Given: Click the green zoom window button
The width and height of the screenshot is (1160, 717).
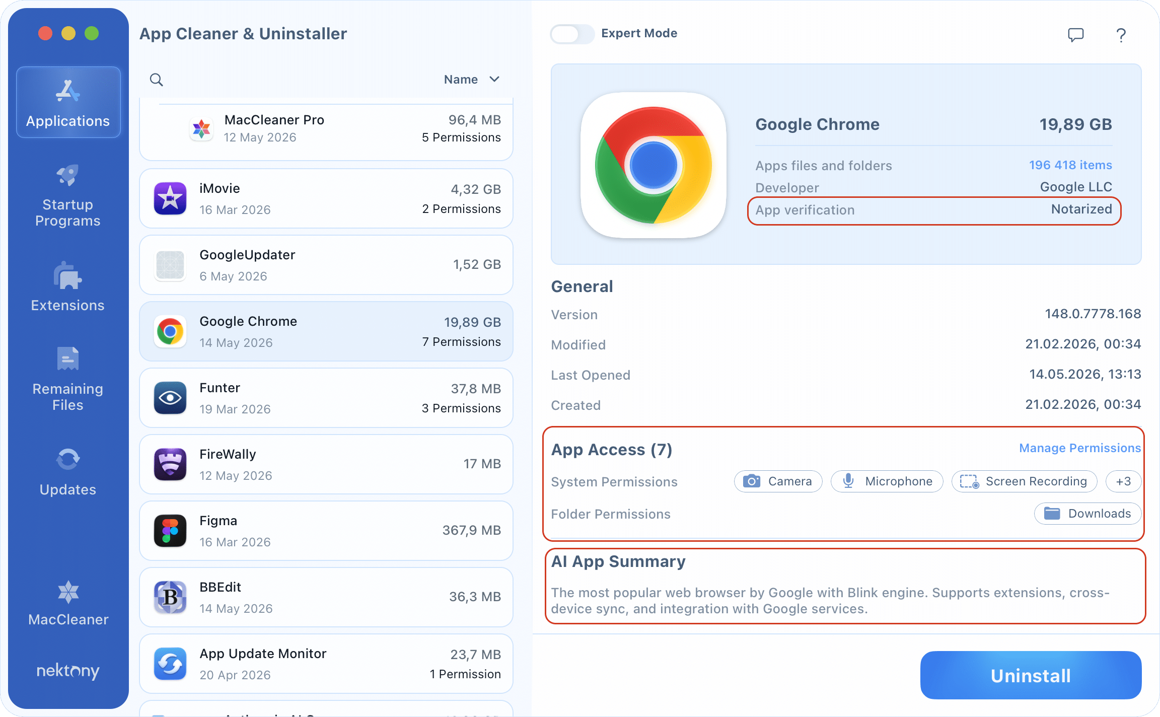Looking at the screenshot, I should 92,34.
